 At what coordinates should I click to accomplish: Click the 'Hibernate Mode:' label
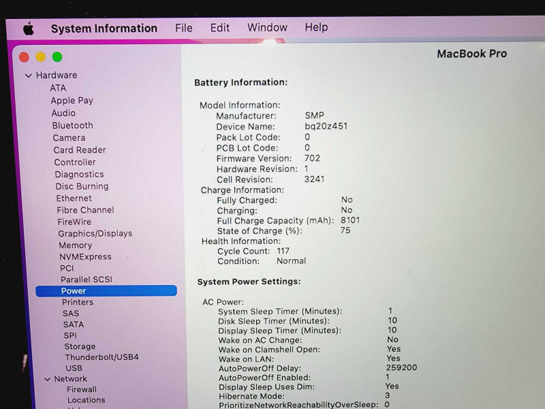point(251,396)
